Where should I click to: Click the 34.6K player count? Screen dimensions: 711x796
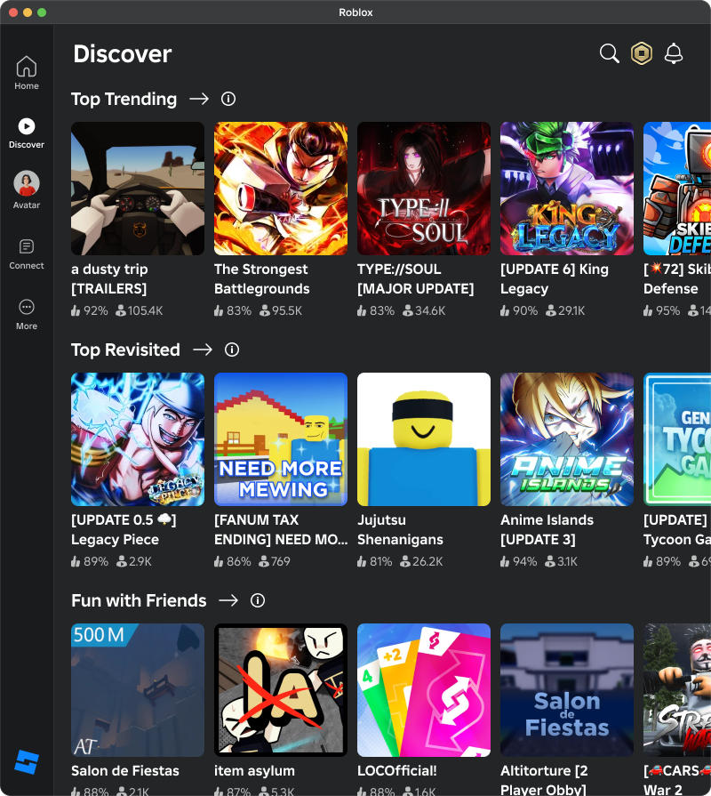pyautogui.click(x=424, y=310)
